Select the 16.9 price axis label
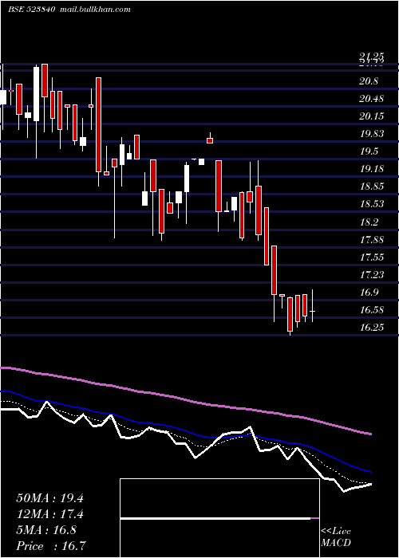The image size is (399, 558). pos(369,293)
